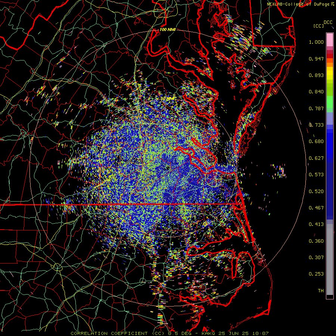Pick the pink top segment of color bar
336x336 pixels.
(x=330, y=40)
